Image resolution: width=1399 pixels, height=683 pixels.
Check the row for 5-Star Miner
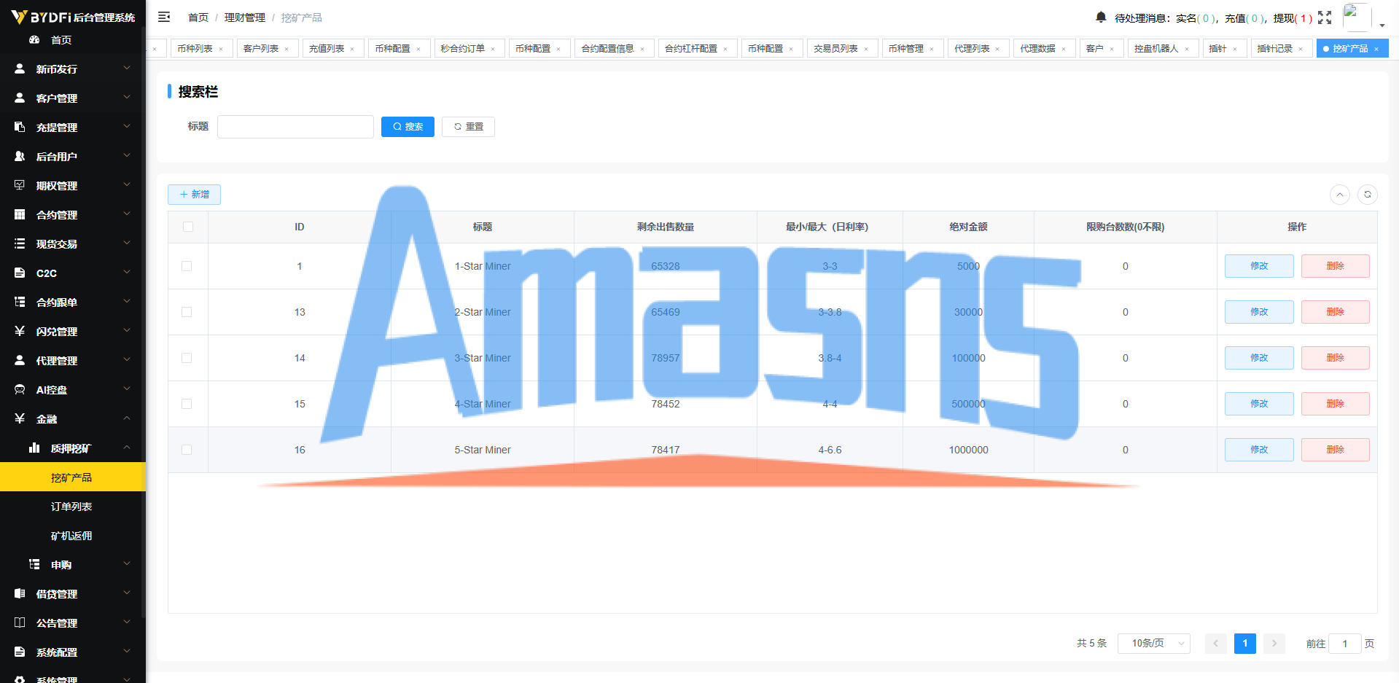pos(187,450)
